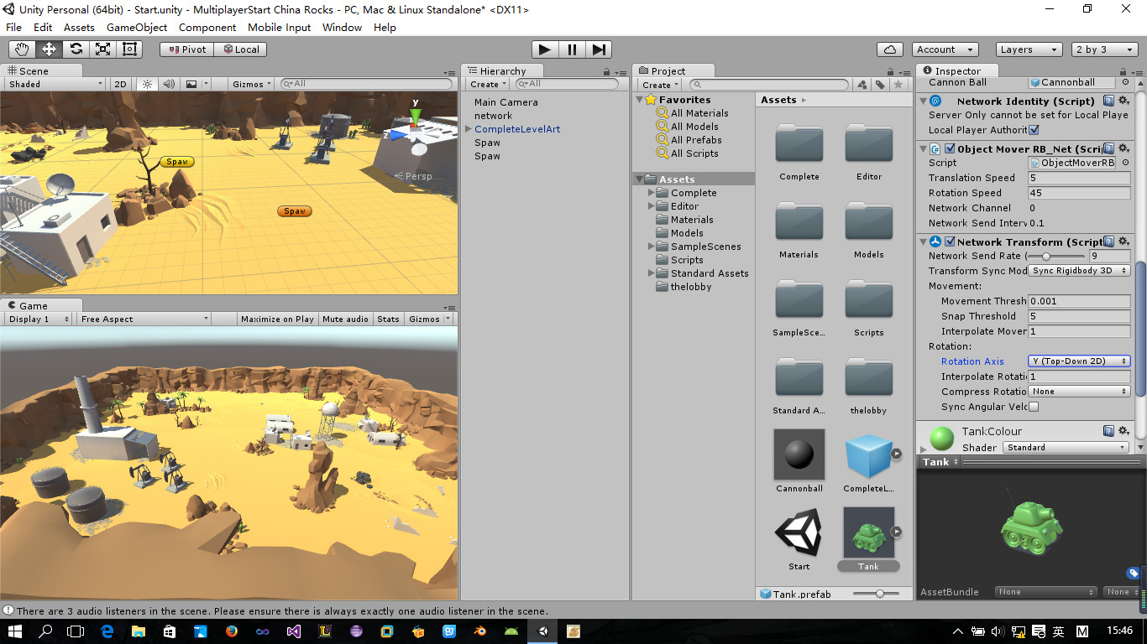1147x644 pixels.
Task: Click the Step forward button
Action: click(599, 49)
